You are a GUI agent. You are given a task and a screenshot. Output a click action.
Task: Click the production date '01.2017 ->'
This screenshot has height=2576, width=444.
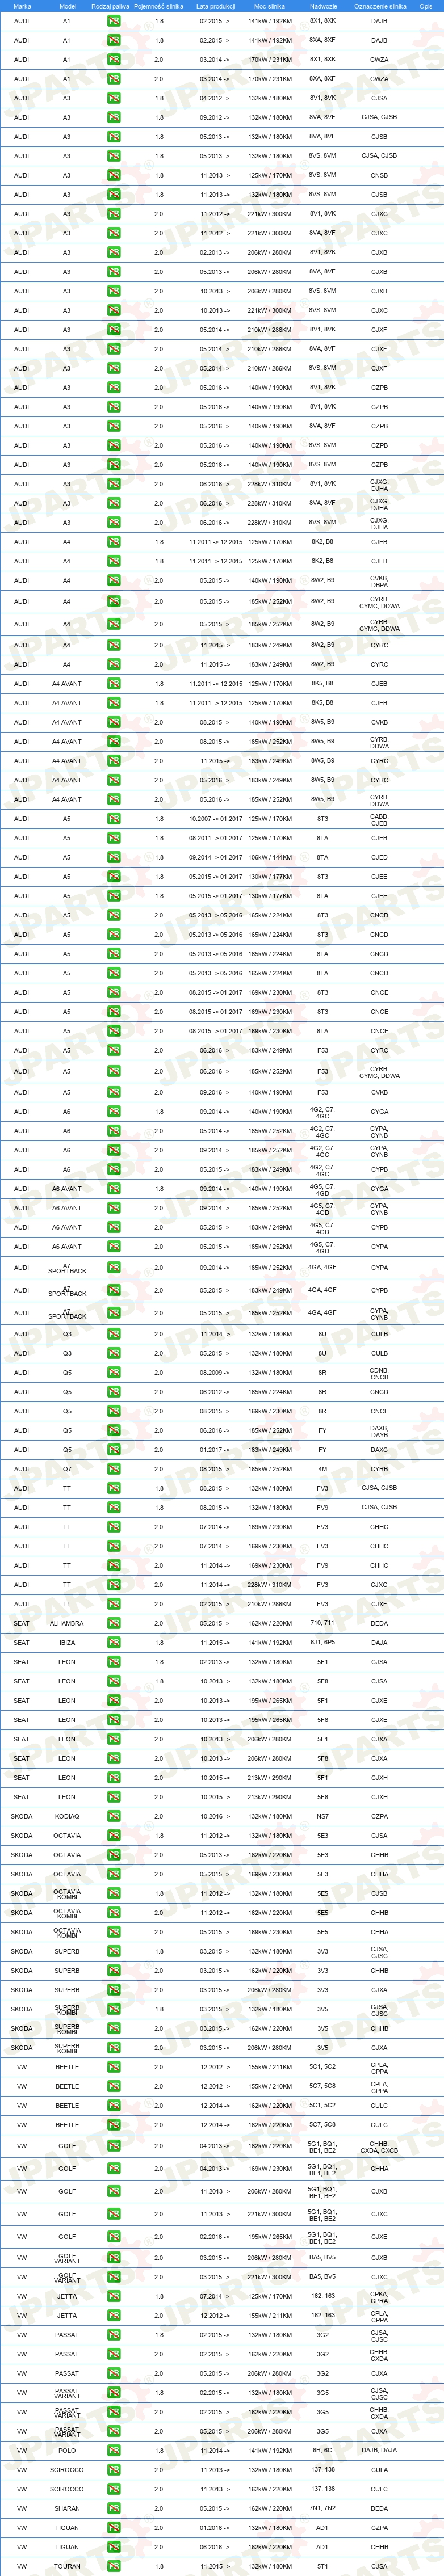click(214, 1449)
